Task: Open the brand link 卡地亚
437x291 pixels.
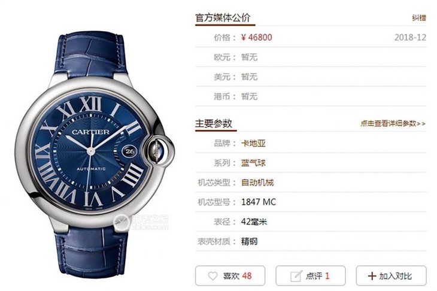Action: pyautogui.click(x=253, y=143)
